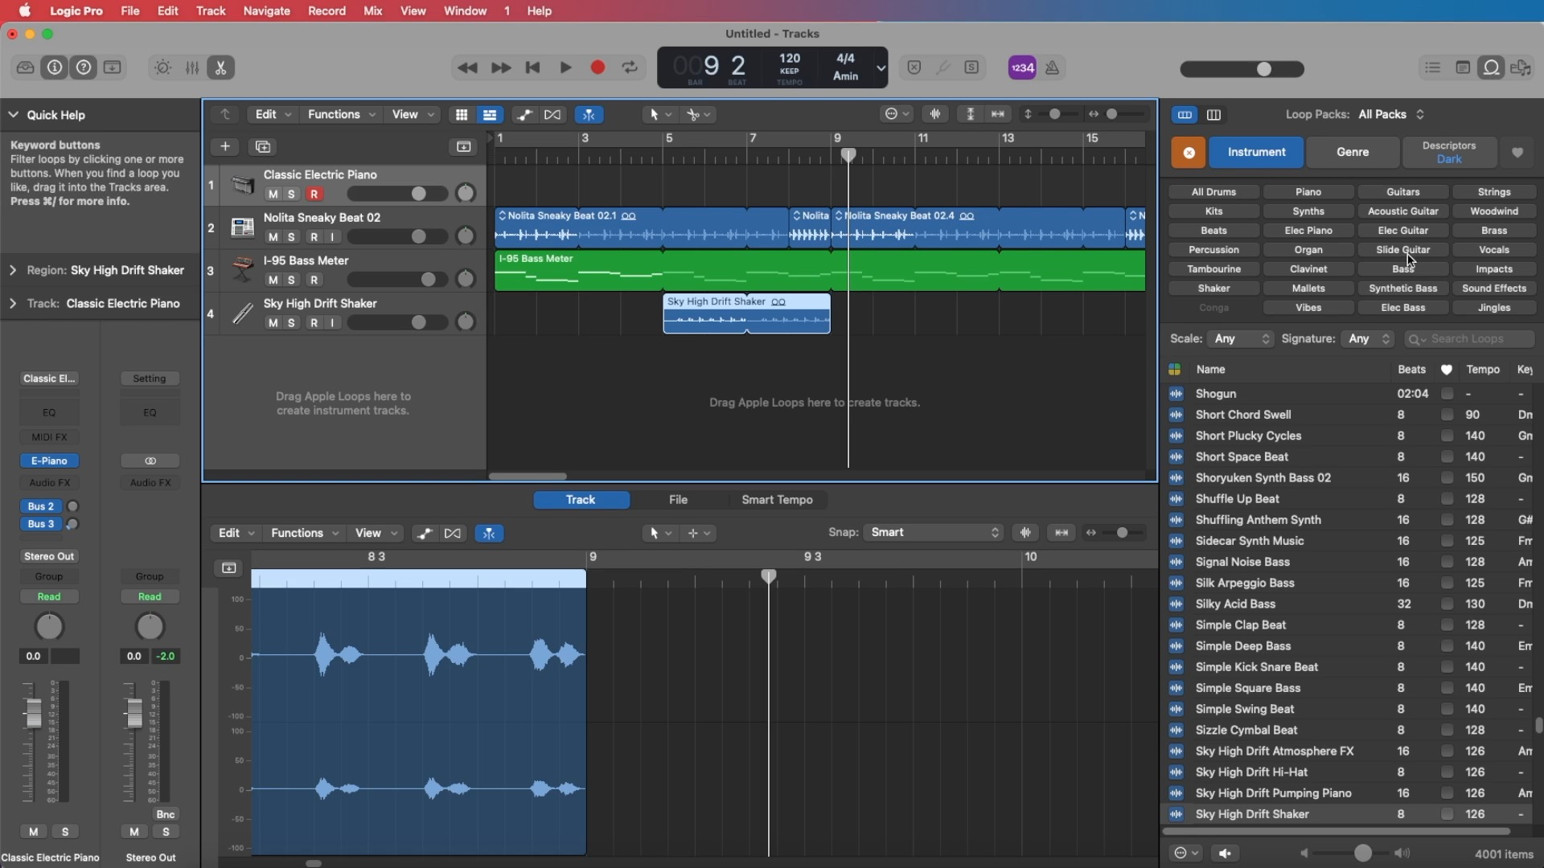Open the Navigate menu

pos(267,11)
